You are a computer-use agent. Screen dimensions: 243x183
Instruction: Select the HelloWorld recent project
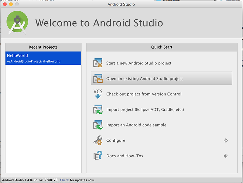pos(43,58)
